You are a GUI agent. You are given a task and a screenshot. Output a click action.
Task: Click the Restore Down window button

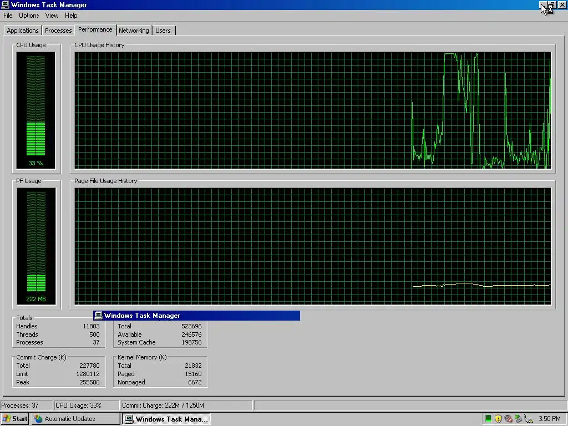point(552,4)
